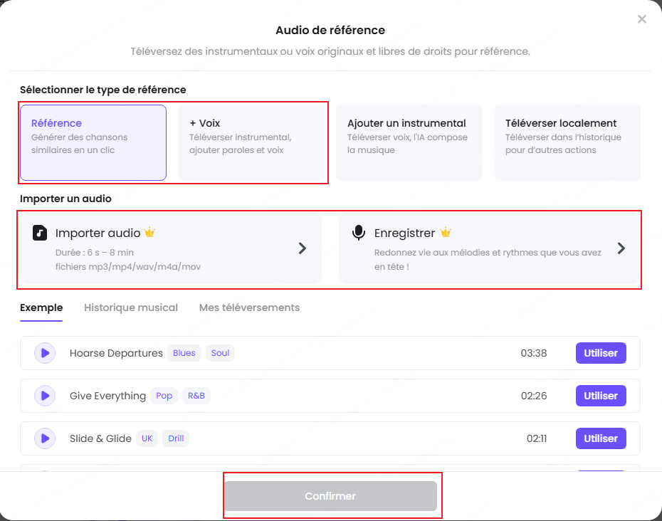Select the + Voix option card
662x521 pixels.
[x=251, y=142]
